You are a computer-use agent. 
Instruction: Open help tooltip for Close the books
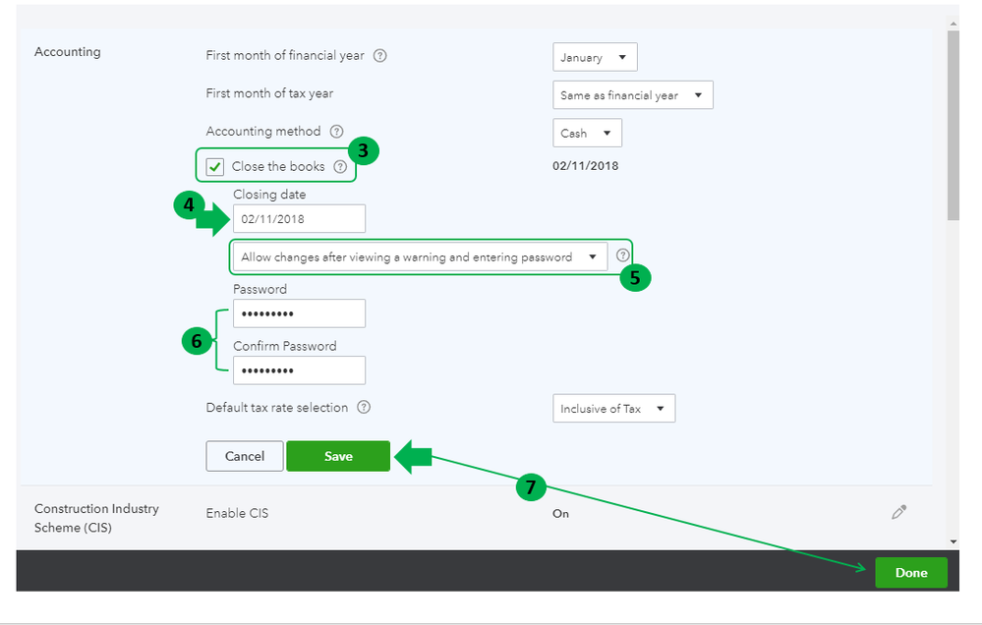pyautogui.click(x=340, y=167)
